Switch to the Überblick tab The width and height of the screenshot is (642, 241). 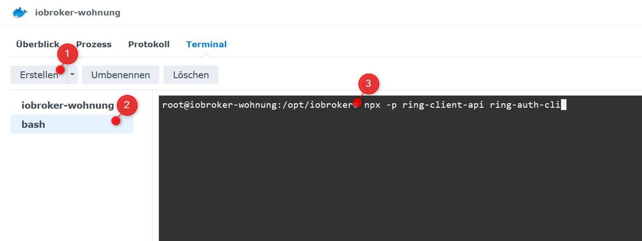(x=38, y=45)
